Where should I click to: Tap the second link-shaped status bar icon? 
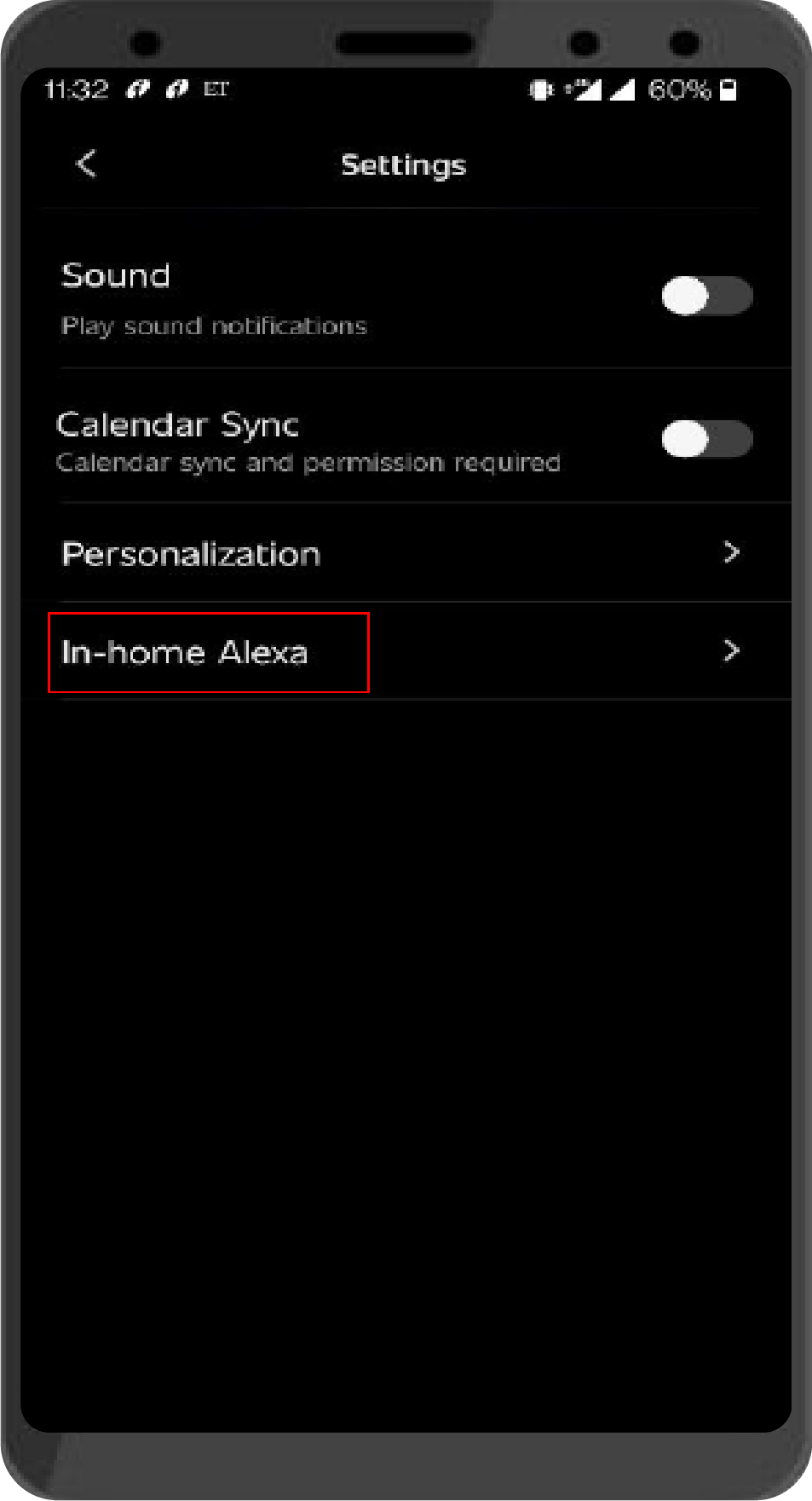(177, 89)
